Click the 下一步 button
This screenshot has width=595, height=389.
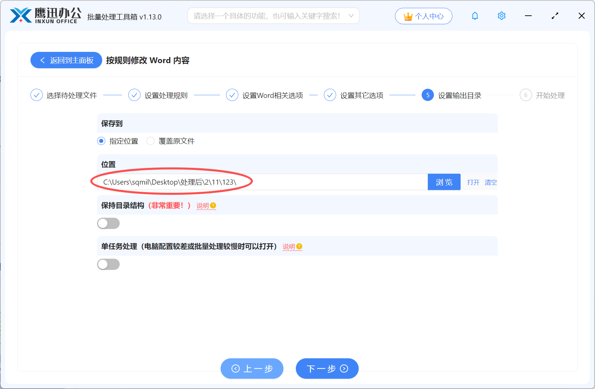point(327,369)
